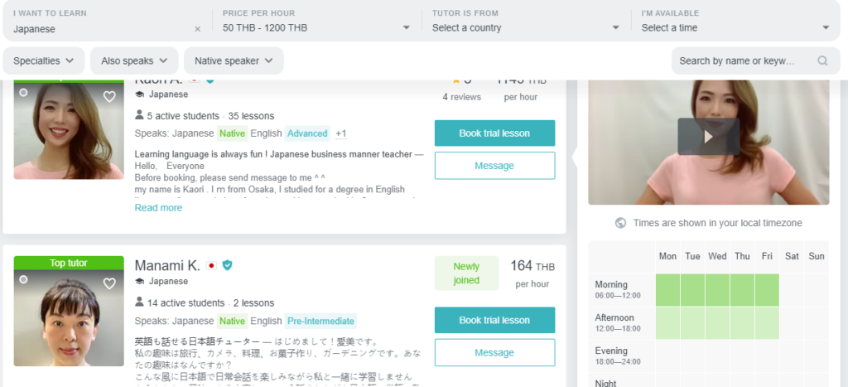
Task: Click the search magnifier icon
Action: pos(822,60)
